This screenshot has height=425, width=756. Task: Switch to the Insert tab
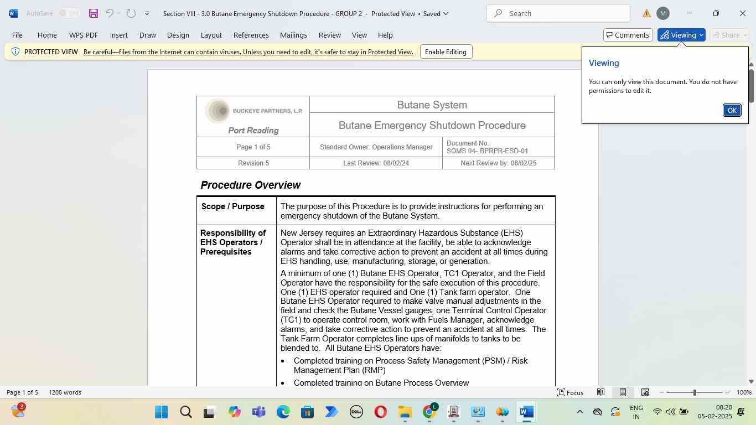tap(118, 35)
